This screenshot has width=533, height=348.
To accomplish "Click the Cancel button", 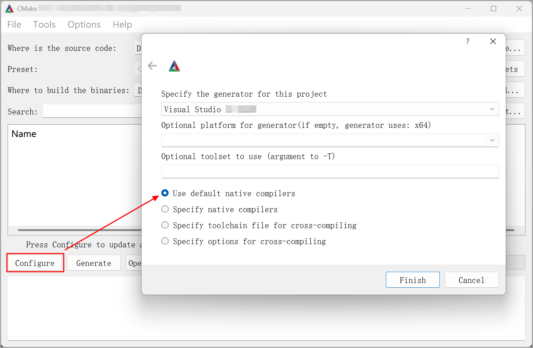I will pyautogui.click(x=471, y=280).
